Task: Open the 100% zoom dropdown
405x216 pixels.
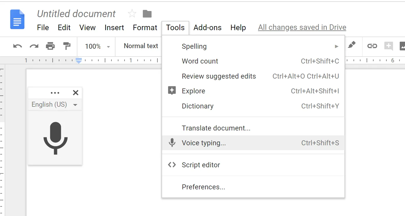Action: [97, 46]
